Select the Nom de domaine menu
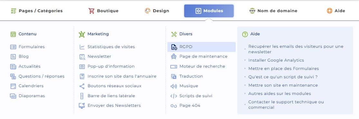 [273, 11]
